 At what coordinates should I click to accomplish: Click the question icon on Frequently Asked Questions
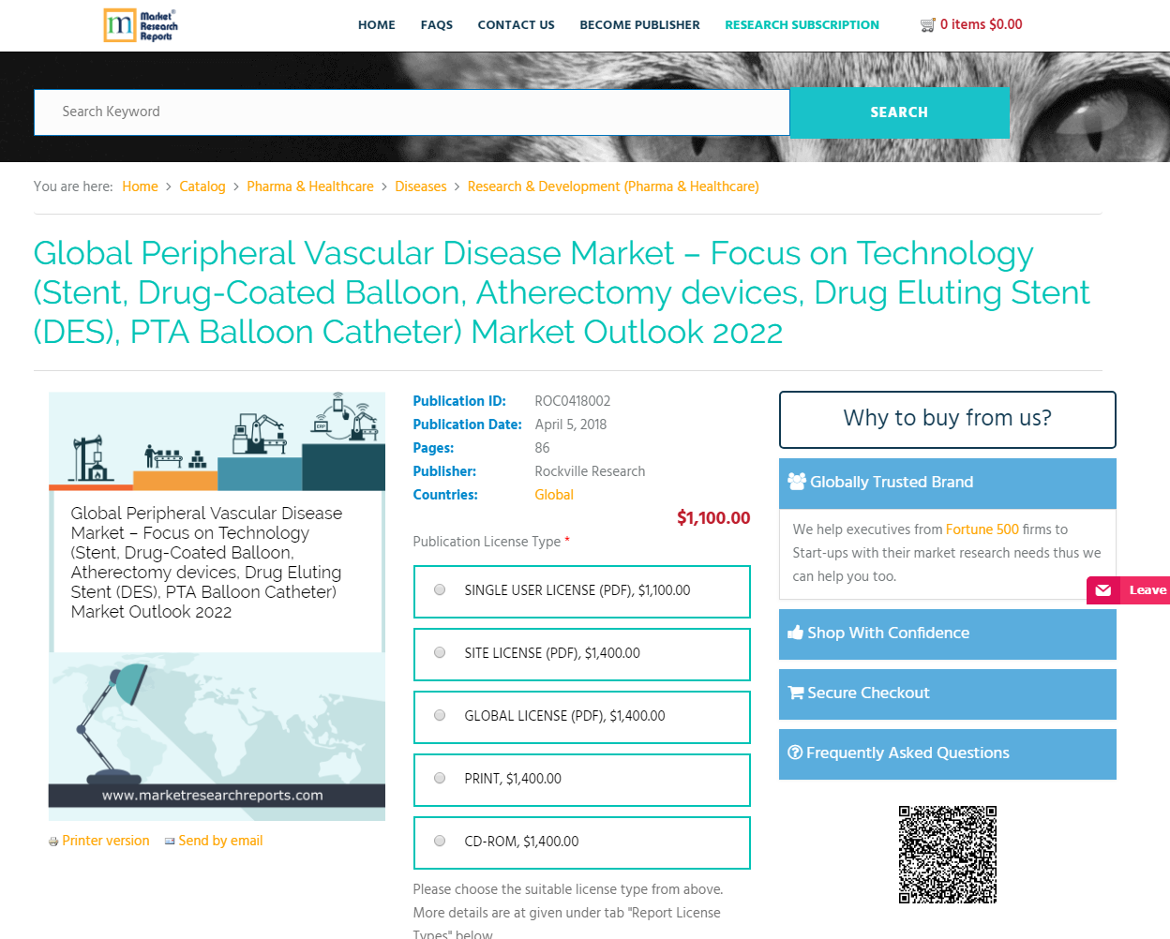point(795,753)
